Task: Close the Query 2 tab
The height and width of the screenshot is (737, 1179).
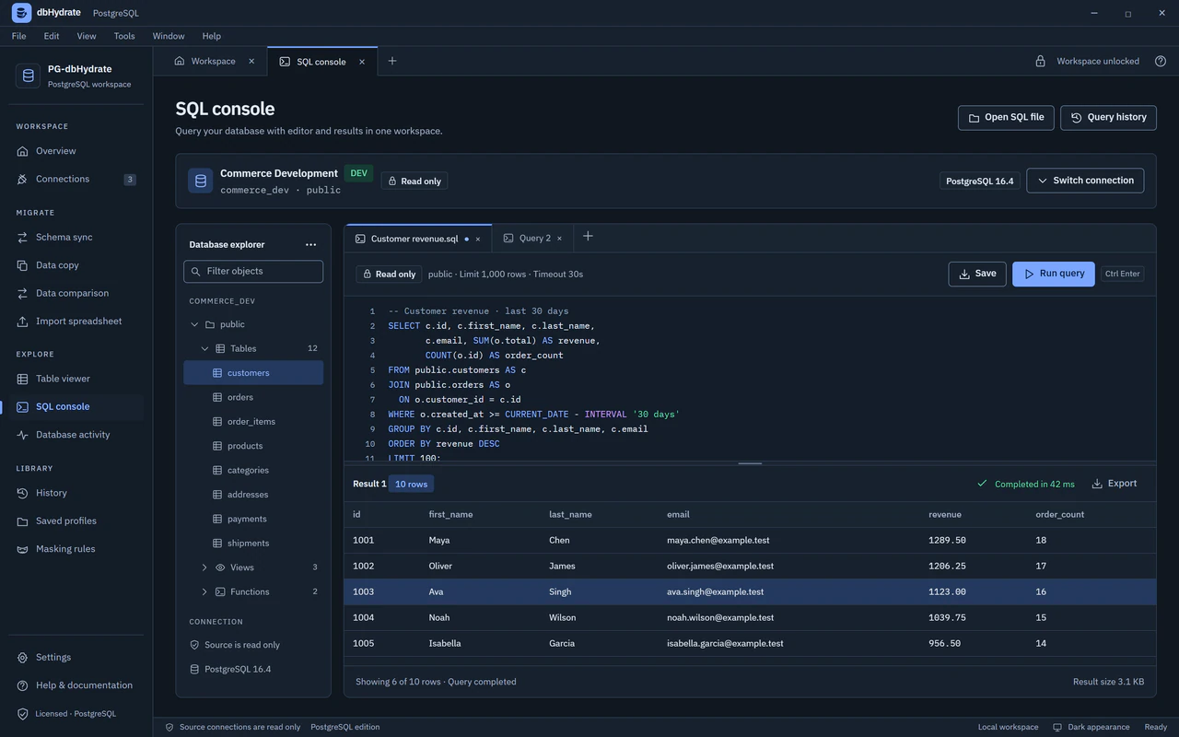Action: [x=559, y=239]
